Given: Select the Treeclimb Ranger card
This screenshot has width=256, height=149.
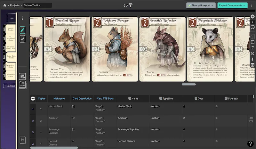Looking at the screenshot, I should (67, 49).
